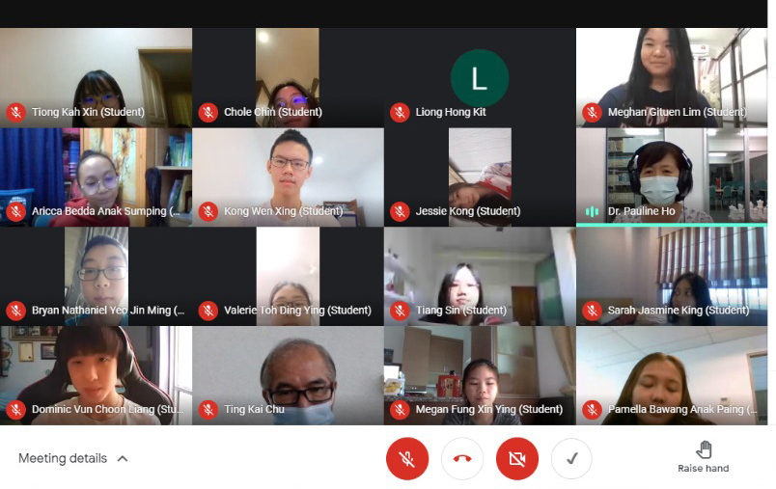The height and width of the screenshot is (489, 776).
Task: Select Dominic Vun Choon Liang's video tile
Action: tap(96, 375)
